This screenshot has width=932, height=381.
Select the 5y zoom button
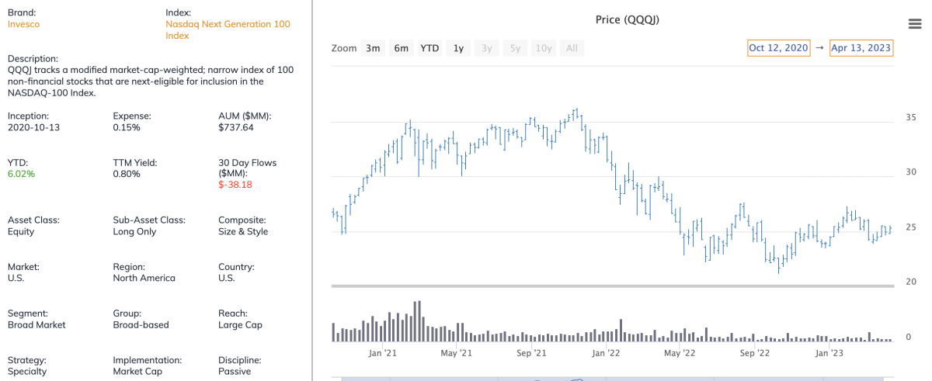click(x=515, y=48)
